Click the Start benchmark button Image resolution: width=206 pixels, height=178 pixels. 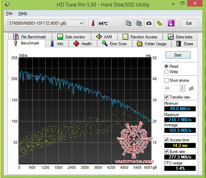coord(178,55)
